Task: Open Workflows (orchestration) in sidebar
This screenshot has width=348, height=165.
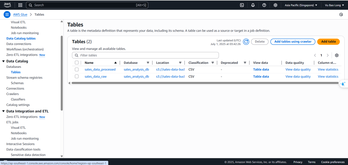Action: (25, 49)
